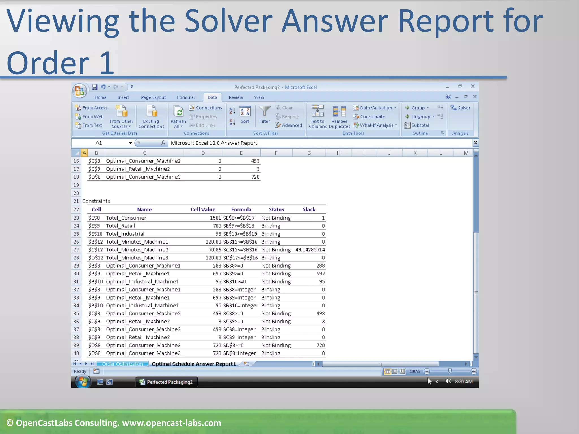
Task: Open the View ribbon tab
Action: [x=259, y=97]
